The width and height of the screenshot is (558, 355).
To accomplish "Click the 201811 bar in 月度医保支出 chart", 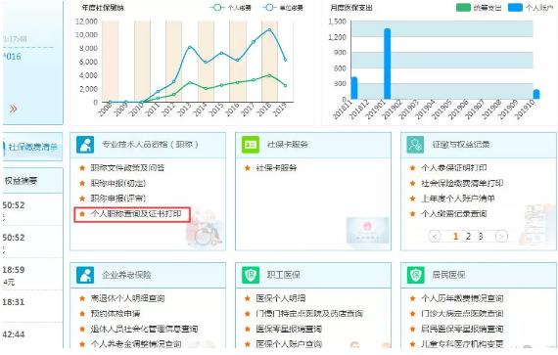I will tap(354, 88).
